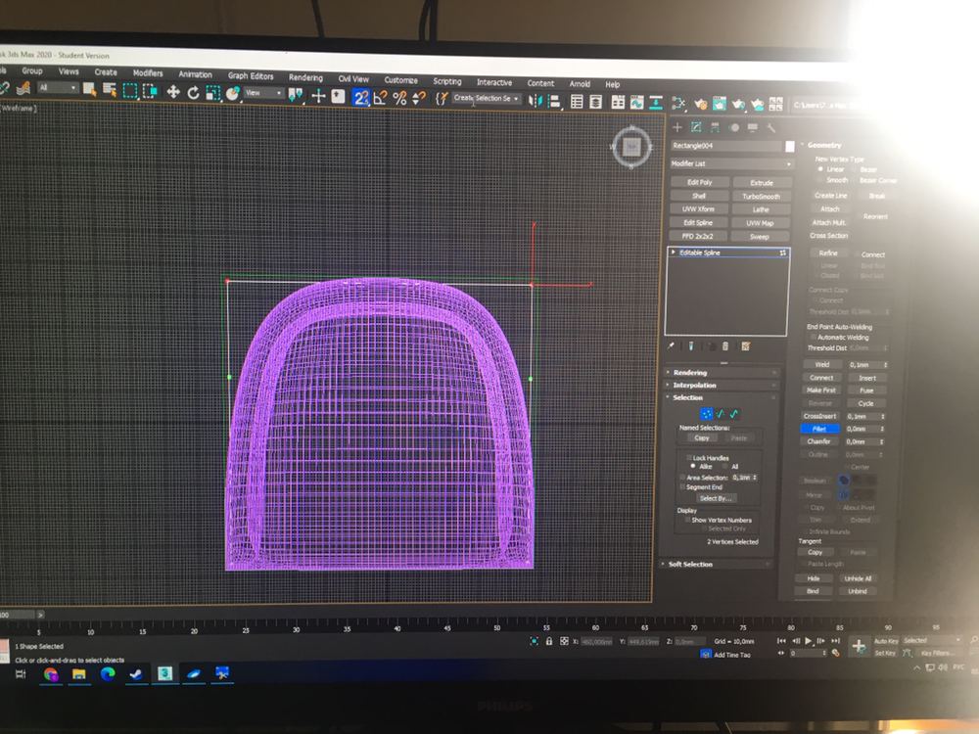Select the Move tool in the toolbar
979x734 pixels.
point(173,92)
